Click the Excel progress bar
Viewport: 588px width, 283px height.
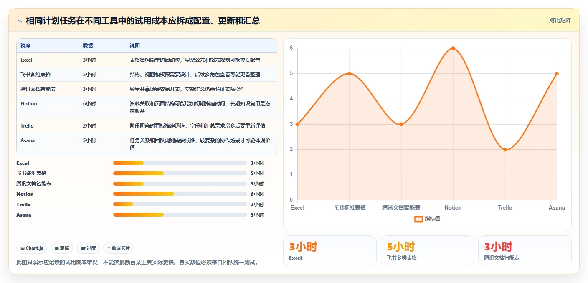[x=180, y=163]
